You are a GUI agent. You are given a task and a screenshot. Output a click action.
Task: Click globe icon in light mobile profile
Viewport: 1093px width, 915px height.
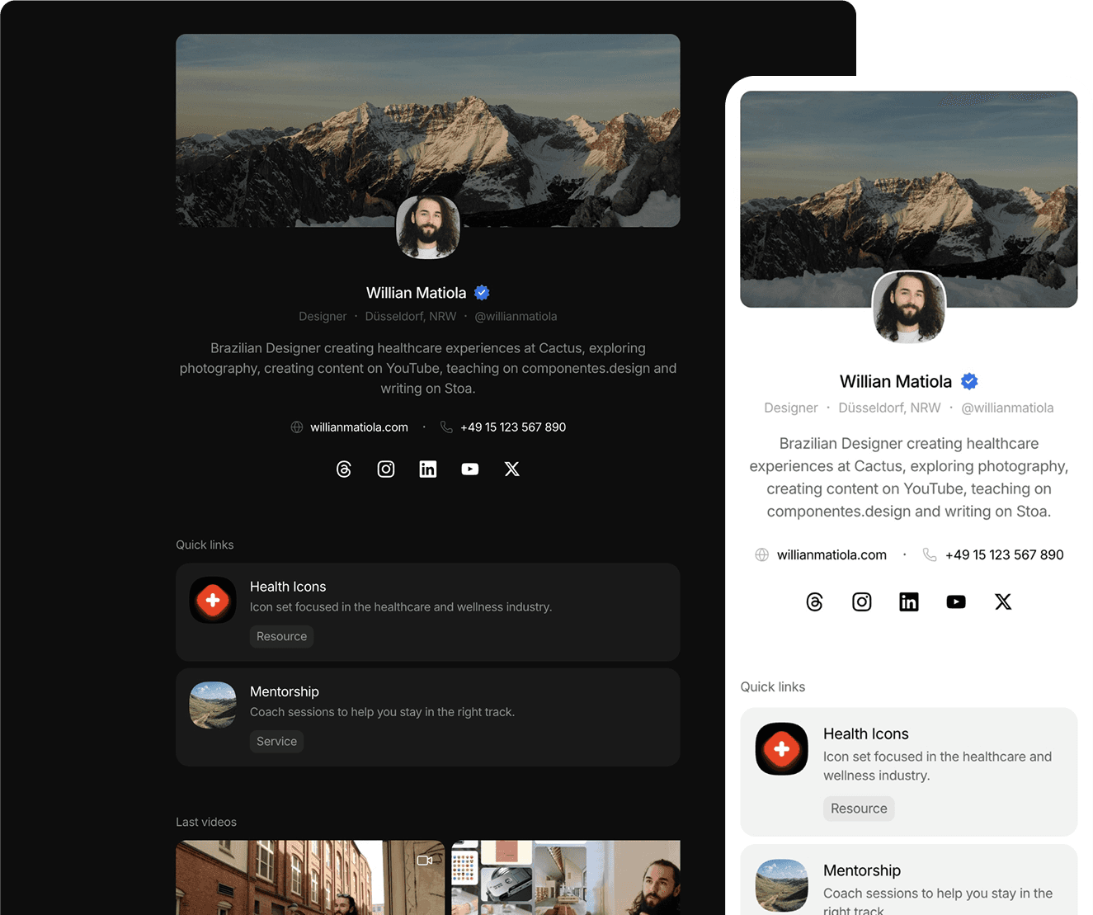[762, 555]
